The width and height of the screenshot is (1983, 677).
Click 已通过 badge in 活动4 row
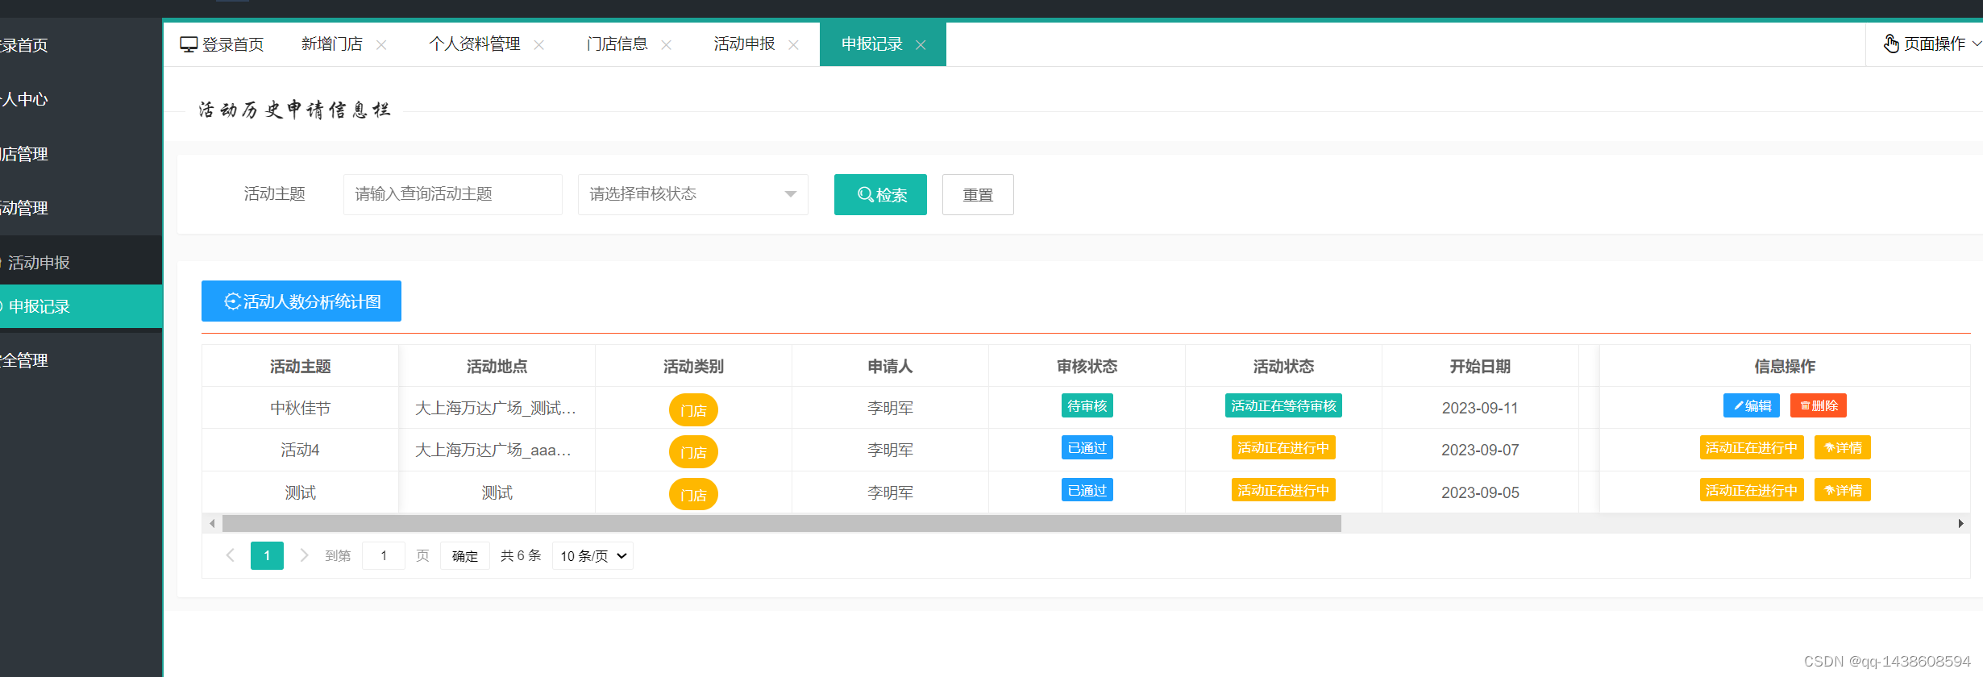point(1087,447)
